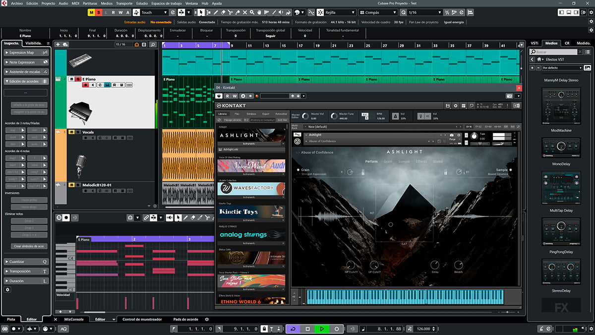The height and width of the screenshot is (335, 595).
Task: Click the Kontakt metronome icon
Action: click(395, 116)
